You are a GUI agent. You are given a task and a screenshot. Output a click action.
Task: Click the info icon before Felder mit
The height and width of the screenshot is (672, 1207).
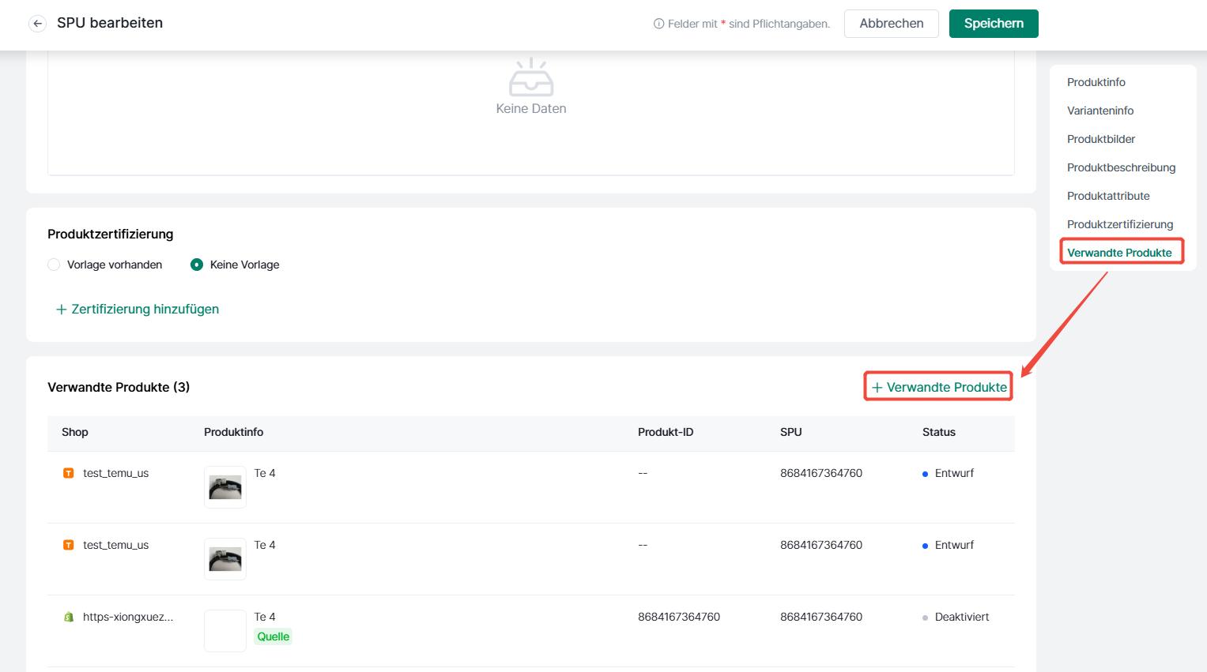click(x=658, y=24)
